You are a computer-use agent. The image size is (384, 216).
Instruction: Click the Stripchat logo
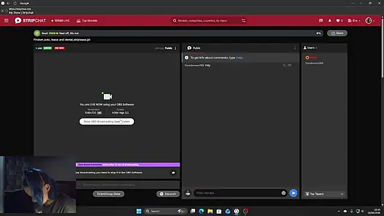point(30,20)
